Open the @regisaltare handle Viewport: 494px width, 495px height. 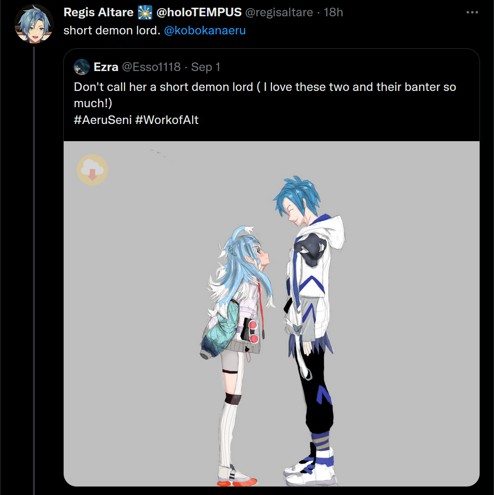click(x=279, y=12)
